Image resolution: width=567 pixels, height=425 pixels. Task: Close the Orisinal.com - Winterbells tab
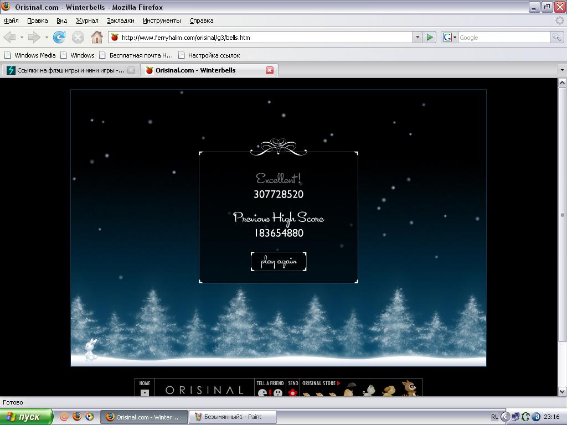[270, 70]
